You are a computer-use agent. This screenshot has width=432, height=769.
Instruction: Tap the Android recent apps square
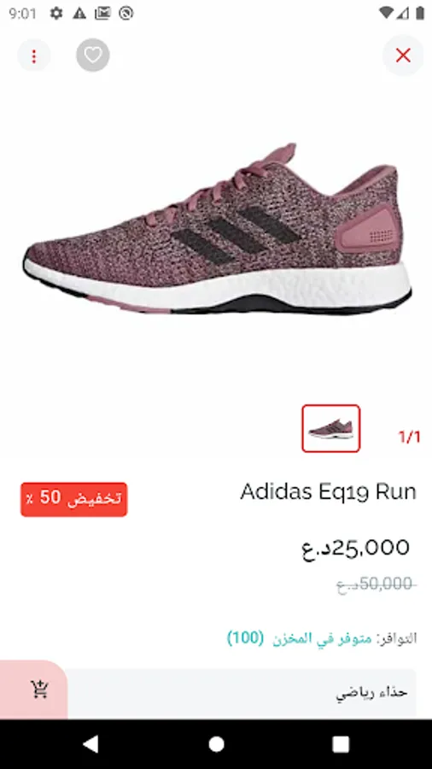341,744
